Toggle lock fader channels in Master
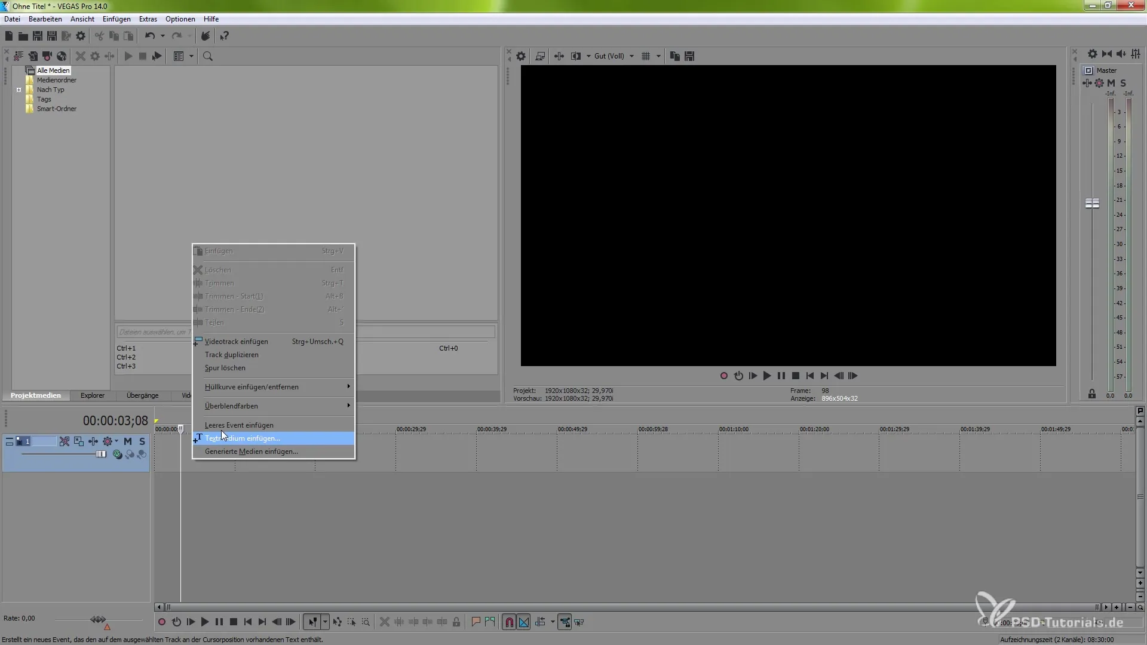 click(1092, 394)
